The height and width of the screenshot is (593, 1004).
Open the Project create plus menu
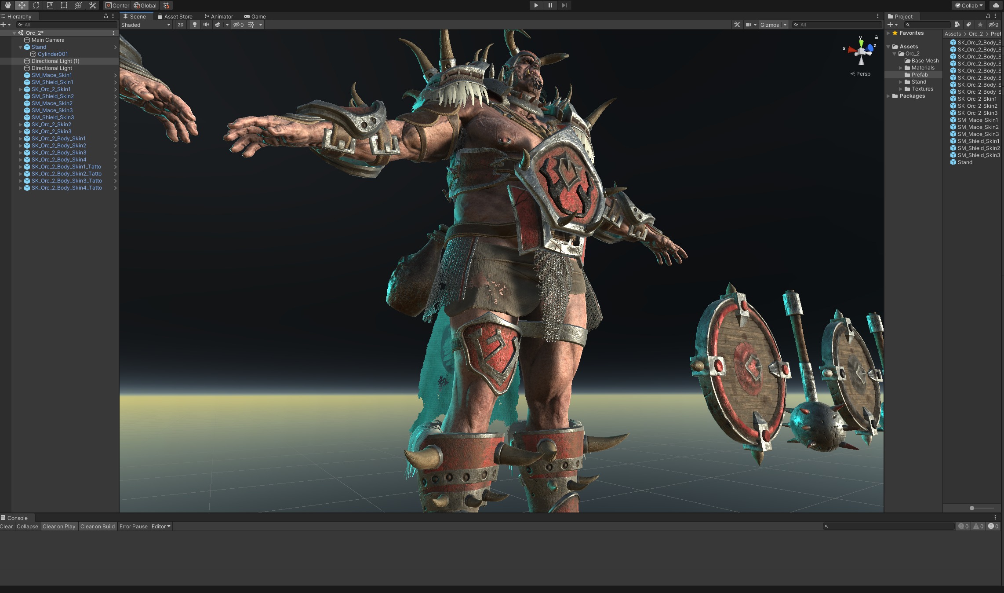coord(892,25)
